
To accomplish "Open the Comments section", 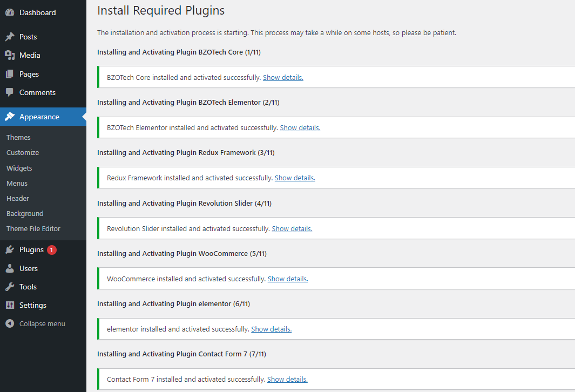I will coord(37,92).
